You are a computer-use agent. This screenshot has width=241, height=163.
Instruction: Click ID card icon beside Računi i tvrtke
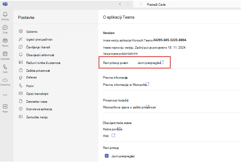tap(21, 62)
